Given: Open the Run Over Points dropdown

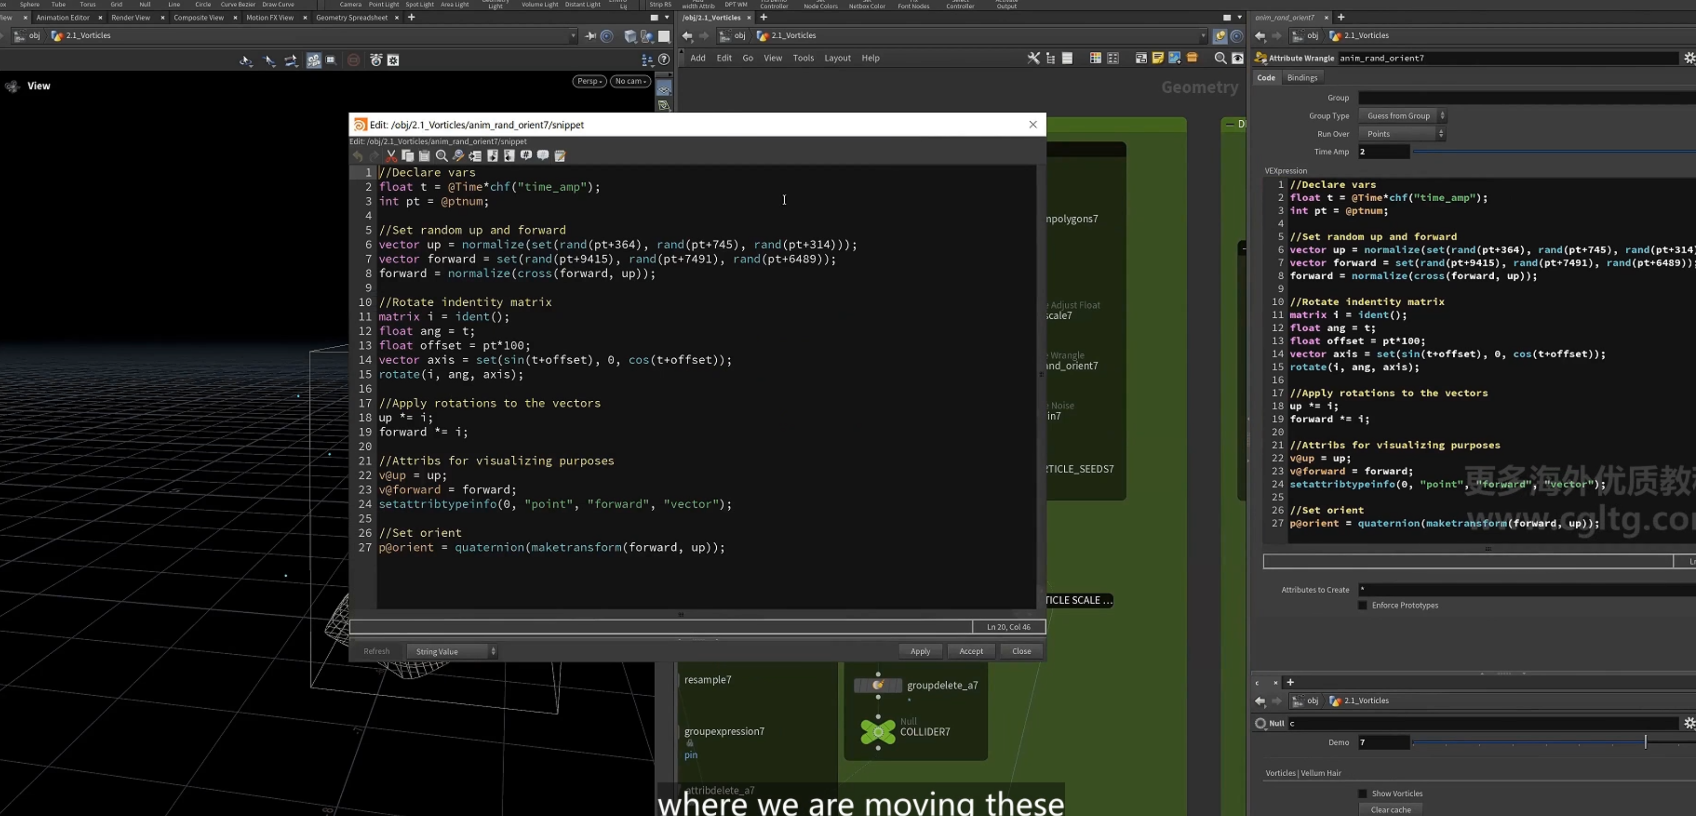Looking at the screenshot, I should 1402,134.
